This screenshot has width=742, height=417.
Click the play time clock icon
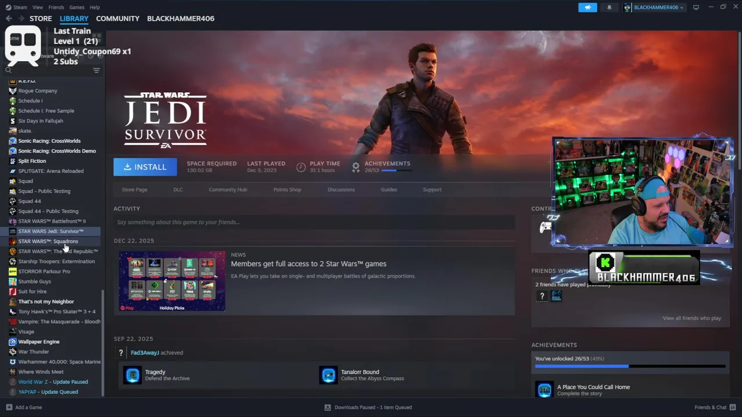[301, 167]
